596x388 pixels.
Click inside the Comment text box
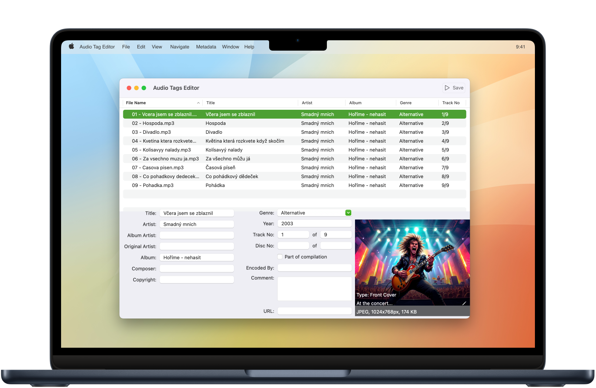[314, 288]
